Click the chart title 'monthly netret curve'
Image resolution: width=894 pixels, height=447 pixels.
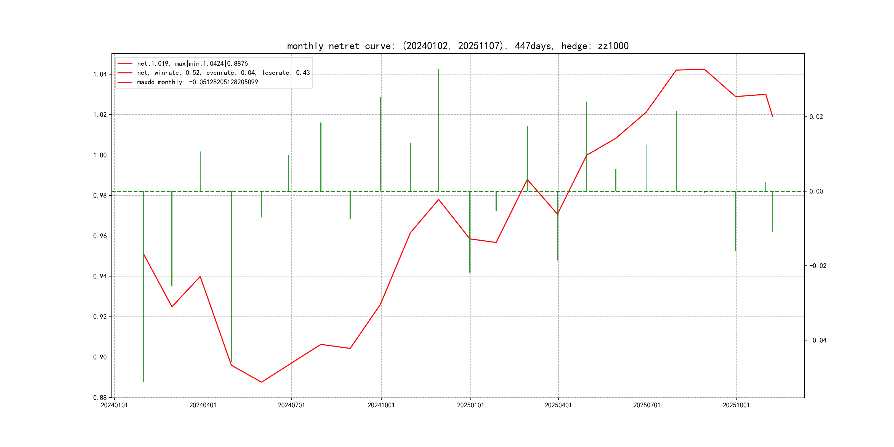(457, 46)
